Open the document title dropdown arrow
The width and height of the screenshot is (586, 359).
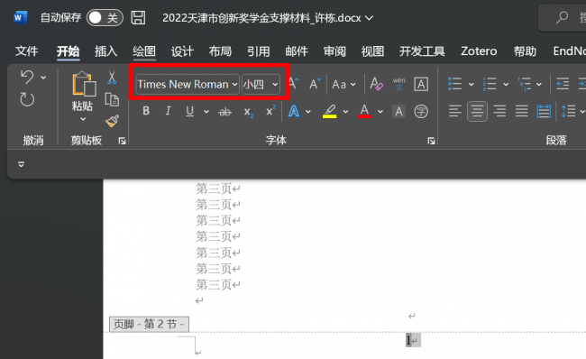[x=369, y=17]
